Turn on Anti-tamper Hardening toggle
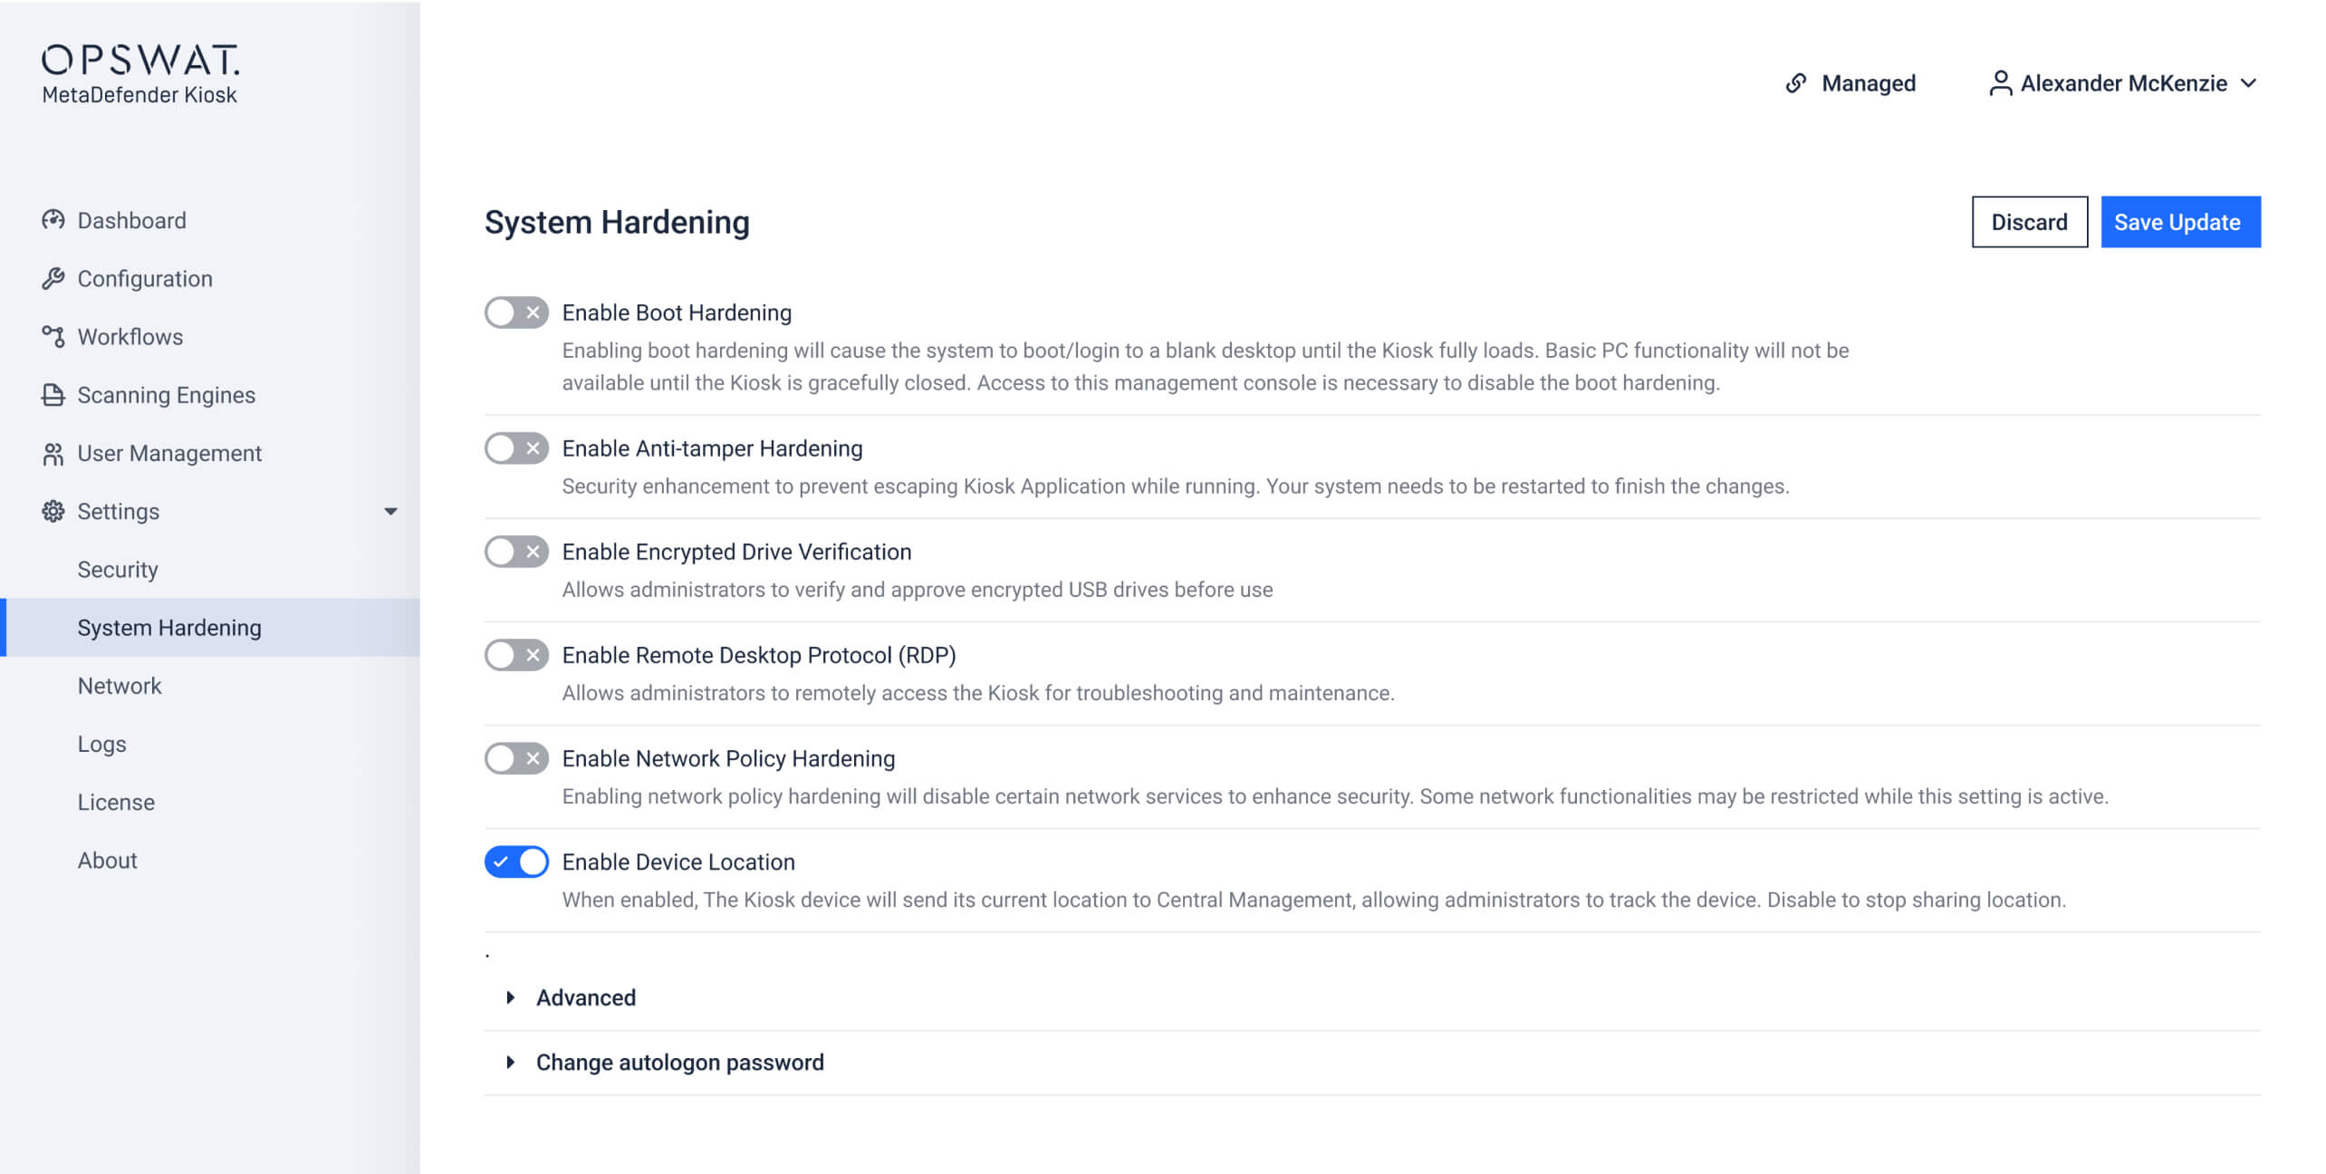Screen dimensions: 2326x1174 coord(516,448)
